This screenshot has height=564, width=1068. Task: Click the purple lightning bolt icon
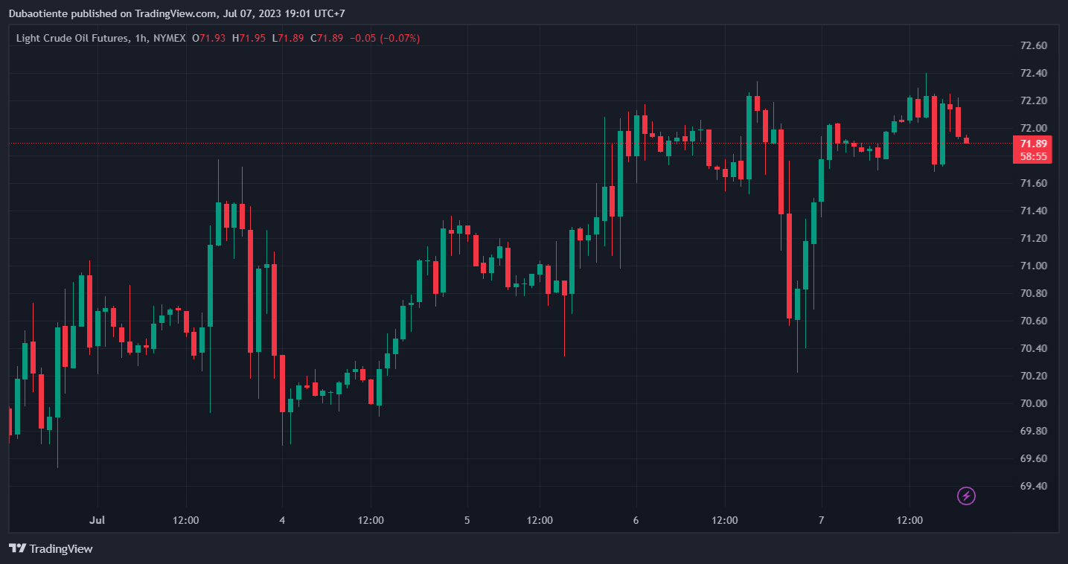click(x=966, y=496)
